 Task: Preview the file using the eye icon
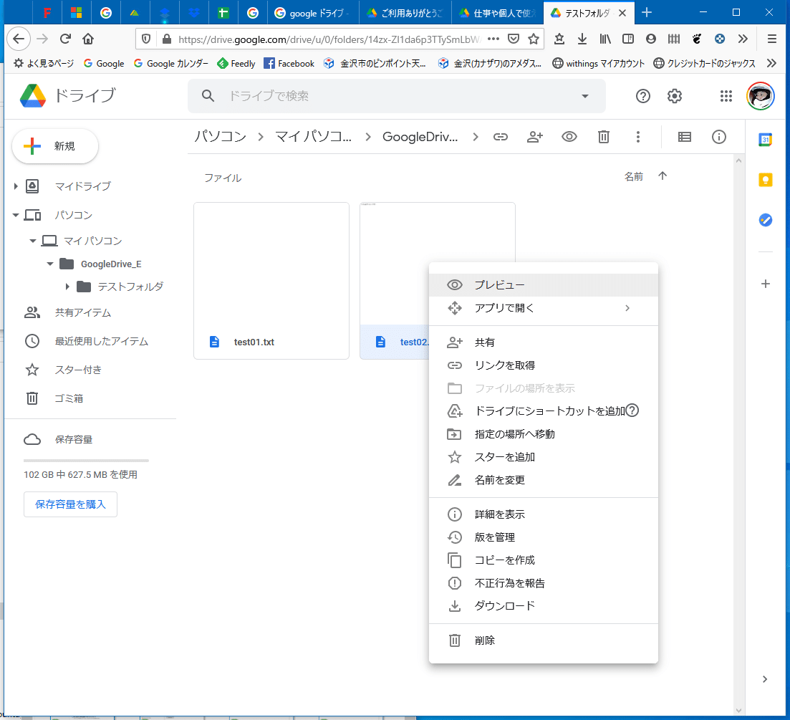pyautogui.click(x=569, y=136)
